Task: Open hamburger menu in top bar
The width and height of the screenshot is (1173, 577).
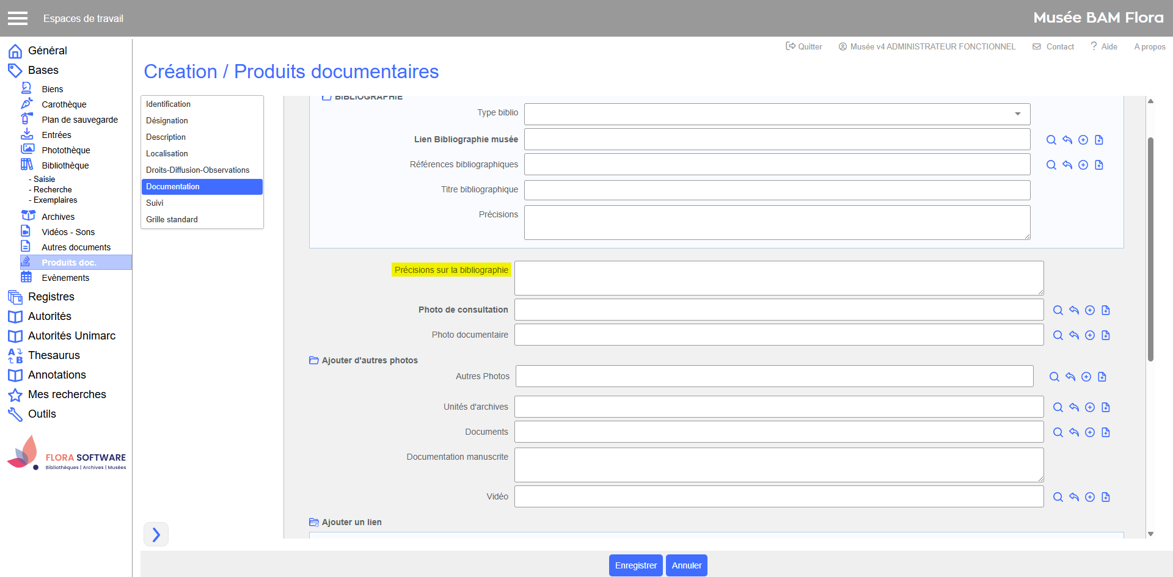Action: click(x=18, y=18)
